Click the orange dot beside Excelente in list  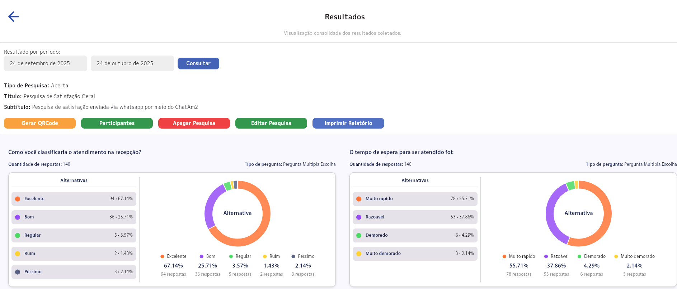click(x=18, y=199)
